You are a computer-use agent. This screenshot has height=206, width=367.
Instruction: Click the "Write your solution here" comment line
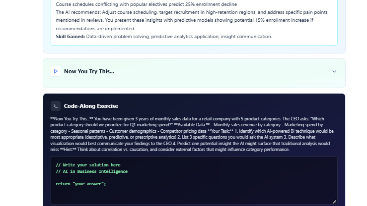click(88, 165)
